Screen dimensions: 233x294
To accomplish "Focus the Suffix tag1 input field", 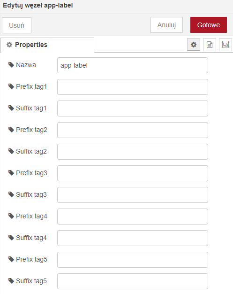I will pyautogui.click(x=133, y=108).
